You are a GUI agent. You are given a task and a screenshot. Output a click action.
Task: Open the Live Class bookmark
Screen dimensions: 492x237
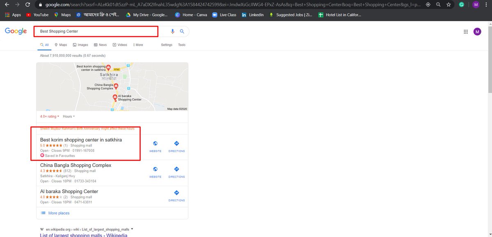(x=224, y=15)
